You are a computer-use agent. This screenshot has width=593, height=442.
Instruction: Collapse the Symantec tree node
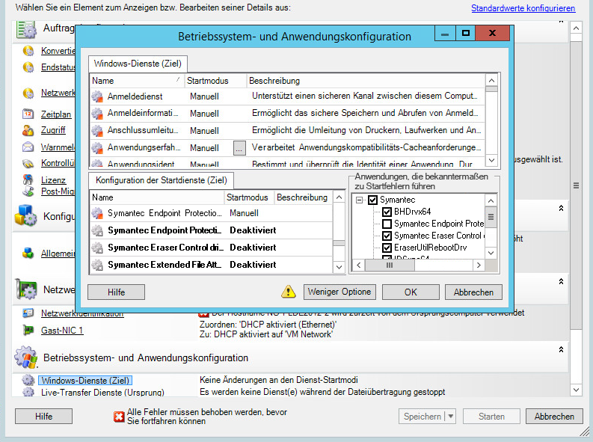click(360, 200)
